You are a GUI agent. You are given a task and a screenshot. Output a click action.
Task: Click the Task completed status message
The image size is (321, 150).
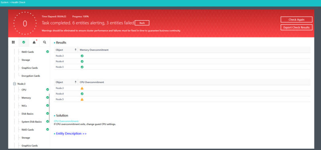pyautogui.click(x=88, y=23)
